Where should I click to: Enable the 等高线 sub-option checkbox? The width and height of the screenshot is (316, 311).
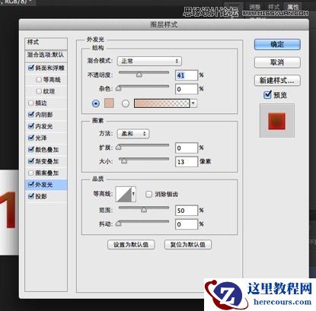[x=39, y=80]
